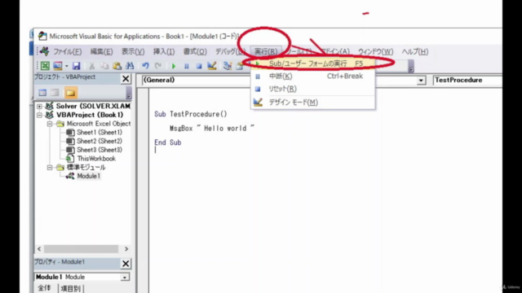Open the (General) object dropdown arrow
This screenshot has width=522, height=293.
pos(421,80)
